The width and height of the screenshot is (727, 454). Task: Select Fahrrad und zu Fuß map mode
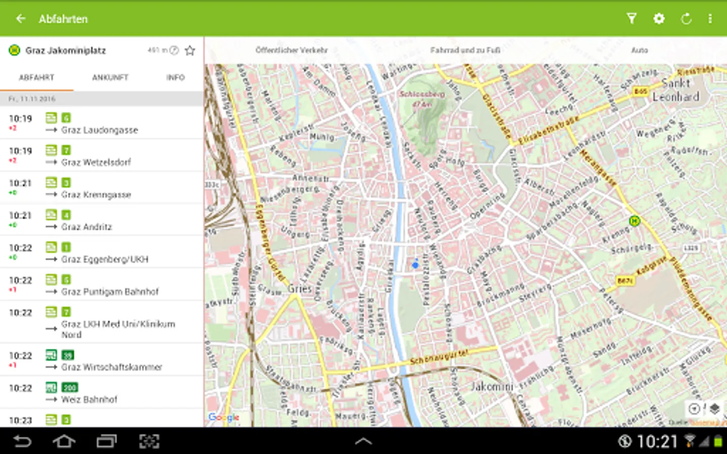[465, 50]
